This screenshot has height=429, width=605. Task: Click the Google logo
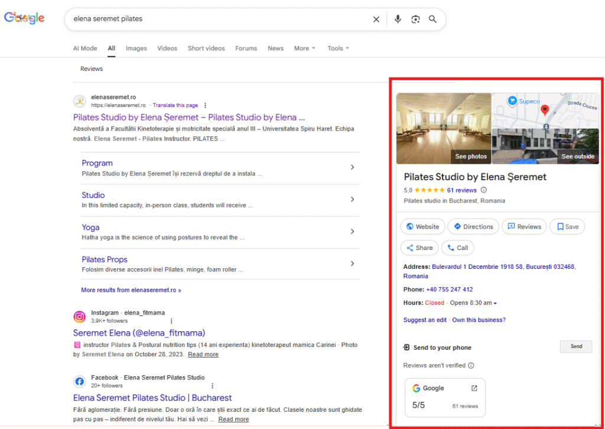coord(24,18)
